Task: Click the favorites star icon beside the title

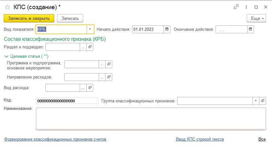Action: tap(8, 7)
